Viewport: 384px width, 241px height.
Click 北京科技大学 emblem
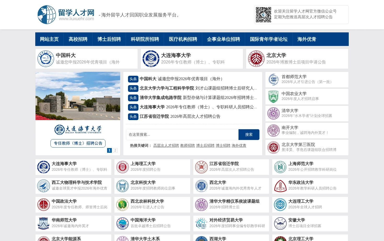pos(123,186)
